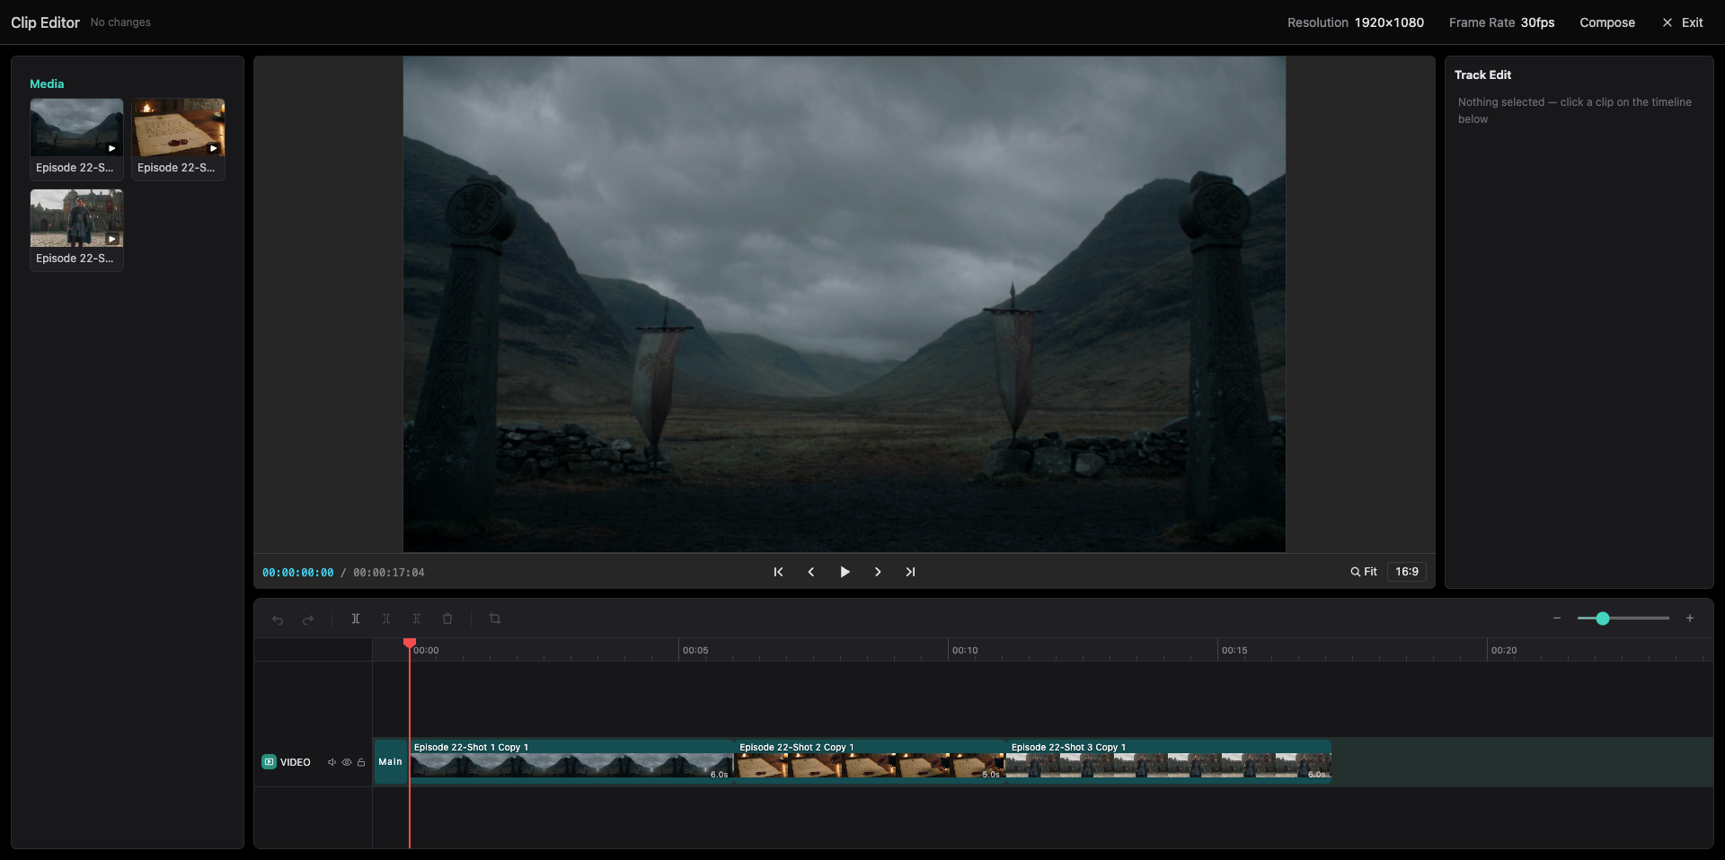Image resolution: width=1725 pixels, height=860 pixels.
Task: Trim the clip start to playhead
Action: tap(386, 619)
